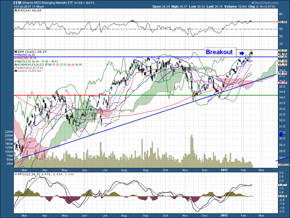
Task: Click the 3.0 label on PPO axis
Action: pyautogui.click(x=281, y=173)
